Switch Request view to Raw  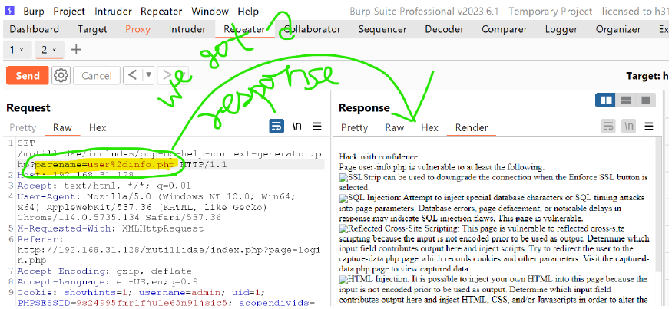62,127
